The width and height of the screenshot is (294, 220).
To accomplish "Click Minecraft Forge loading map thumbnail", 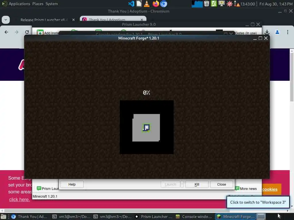I will (x=147, y=127).
